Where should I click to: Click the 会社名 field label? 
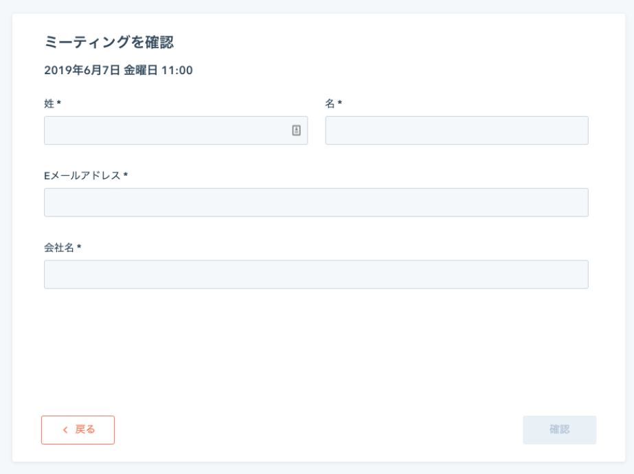click(x=59, y=247)
